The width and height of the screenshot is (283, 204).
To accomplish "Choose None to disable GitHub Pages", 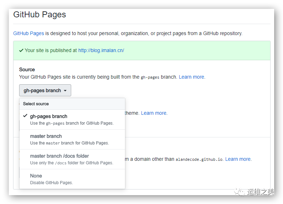I will [72, 179].
